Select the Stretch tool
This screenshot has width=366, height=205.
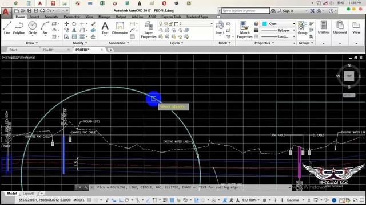coord(66,36)
